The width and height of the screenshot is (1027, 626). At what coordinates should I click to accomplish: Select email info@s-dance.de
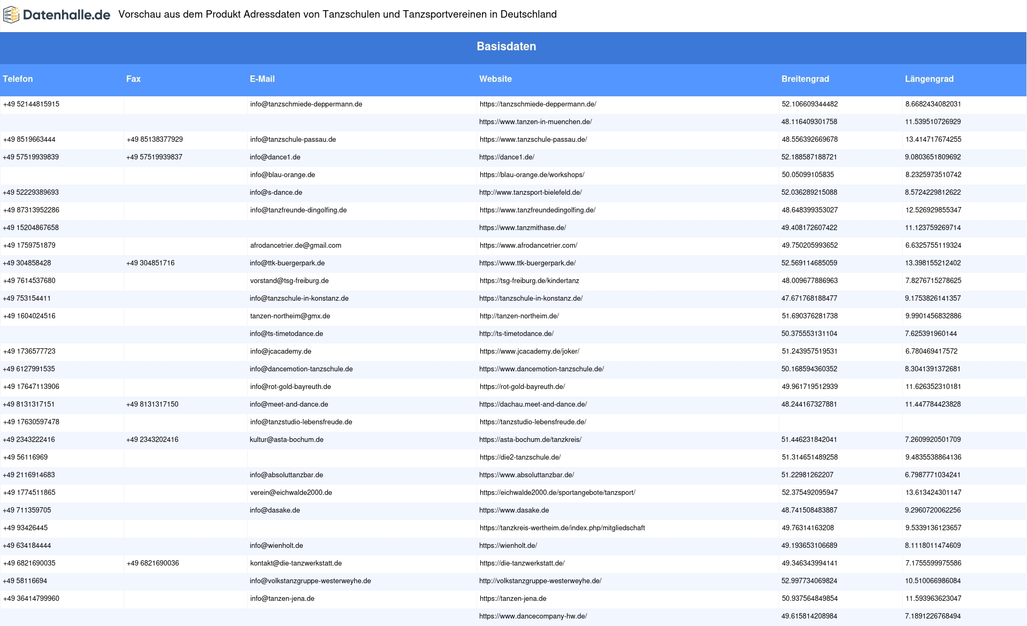(276, 193)
